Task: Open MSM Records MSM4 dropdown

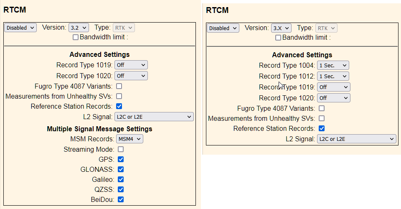Action: (129, 139)
